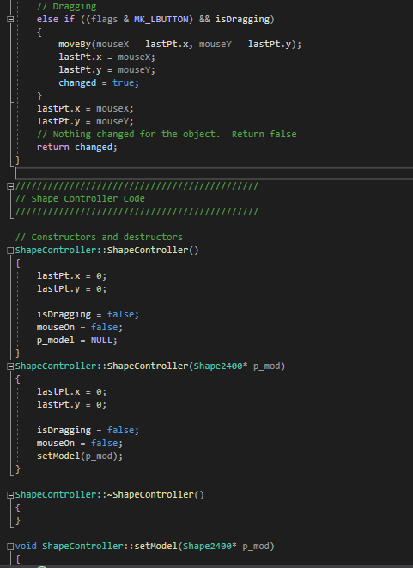Viewport: 413px width, 568px height.
Task: Click the "p_model = NULL;" line
Action: point(77,340)
